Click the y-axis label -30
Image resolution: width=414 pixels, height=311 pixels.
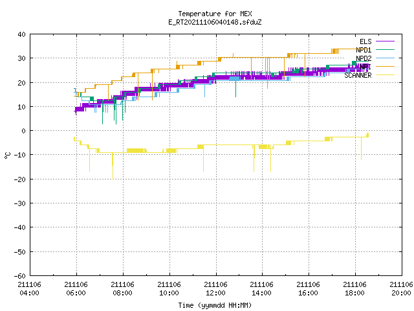(20, 203)
